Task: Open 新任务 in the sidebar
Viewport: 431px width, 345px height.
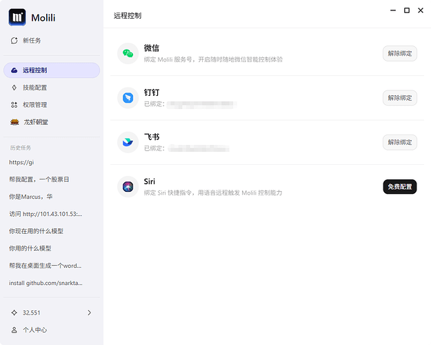Action: tap(52, 41)
